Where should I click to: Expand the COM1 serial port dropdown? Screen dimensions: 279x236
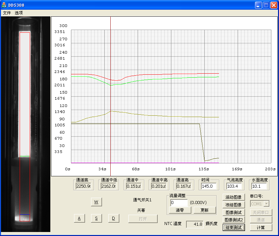(266, 204)
